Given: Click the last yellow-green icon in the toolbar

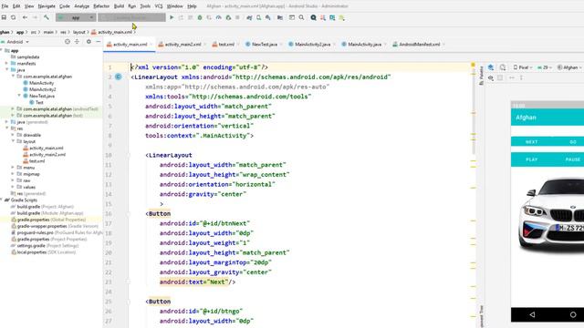Looking at the screenshot, I should [x=341, y=17].
